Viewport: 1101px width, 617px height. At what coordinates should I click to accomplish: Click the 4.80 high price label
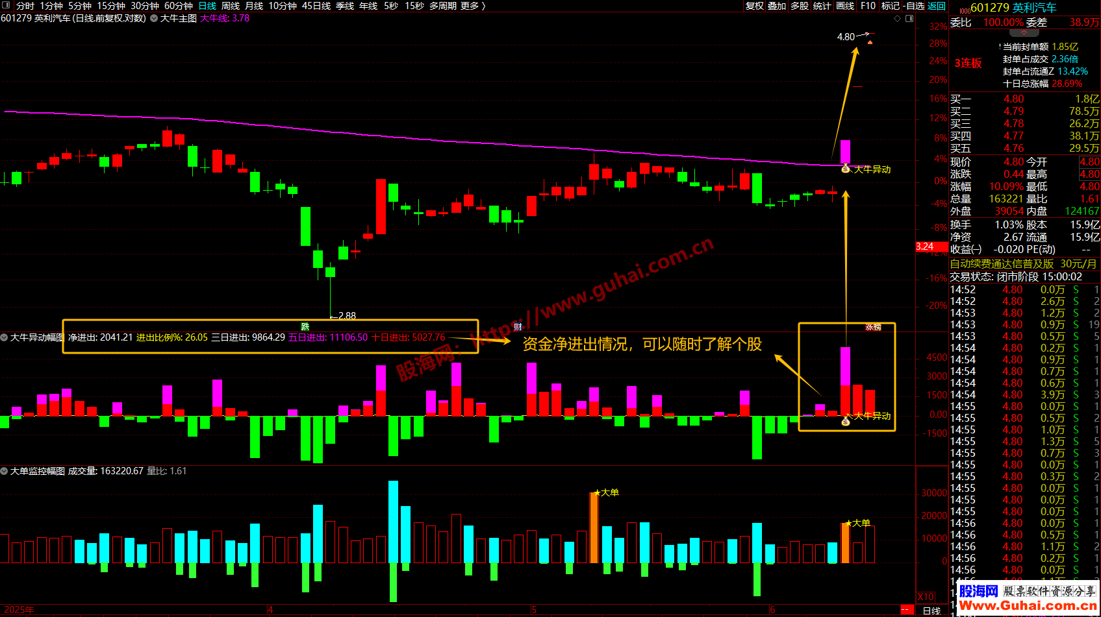[846, 37]
